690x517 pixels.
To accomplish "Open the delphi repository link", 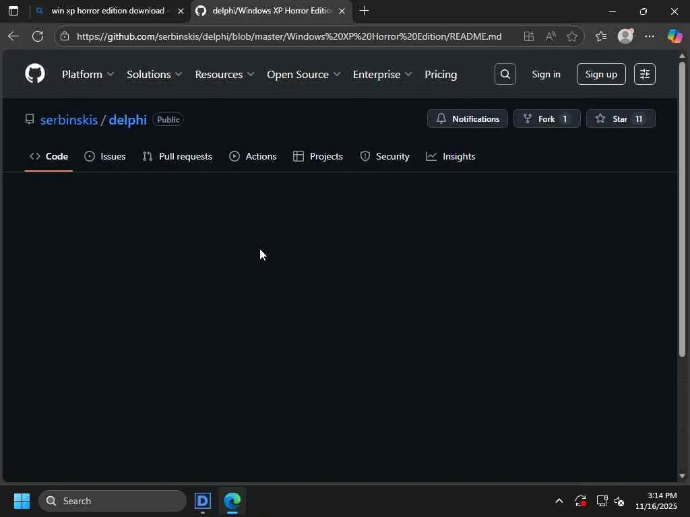I will coord(127,120).
